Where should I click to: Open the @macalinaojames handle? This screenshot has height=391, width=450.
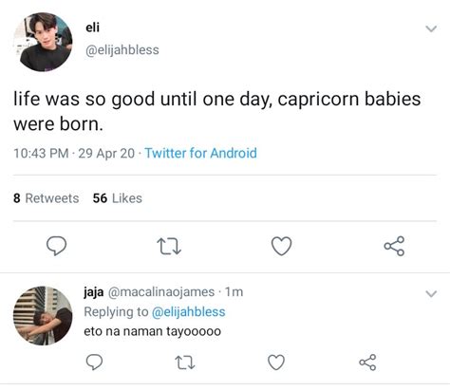point(161,292)
